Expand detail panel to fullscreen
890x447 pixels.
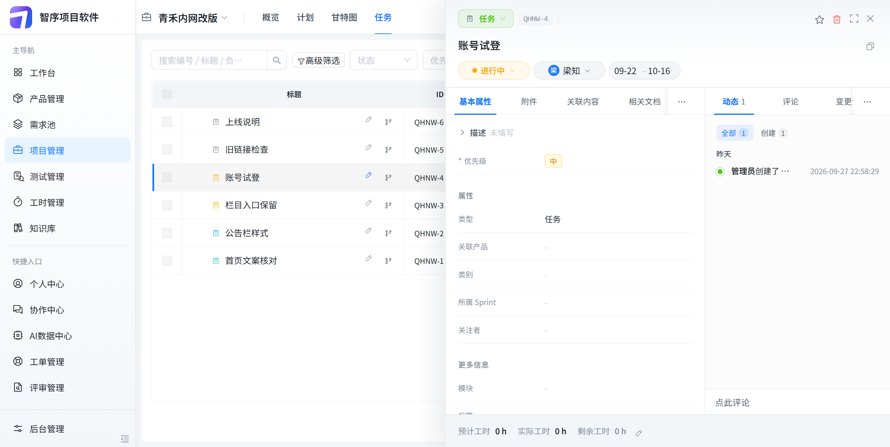(854, 19)
